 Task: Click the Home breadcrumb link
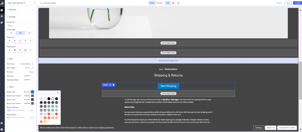pyautogui.click(x=161, y=69)
